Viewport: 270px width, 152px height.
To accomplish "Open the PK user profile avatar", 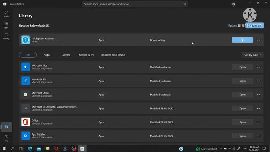I will 234,4.
